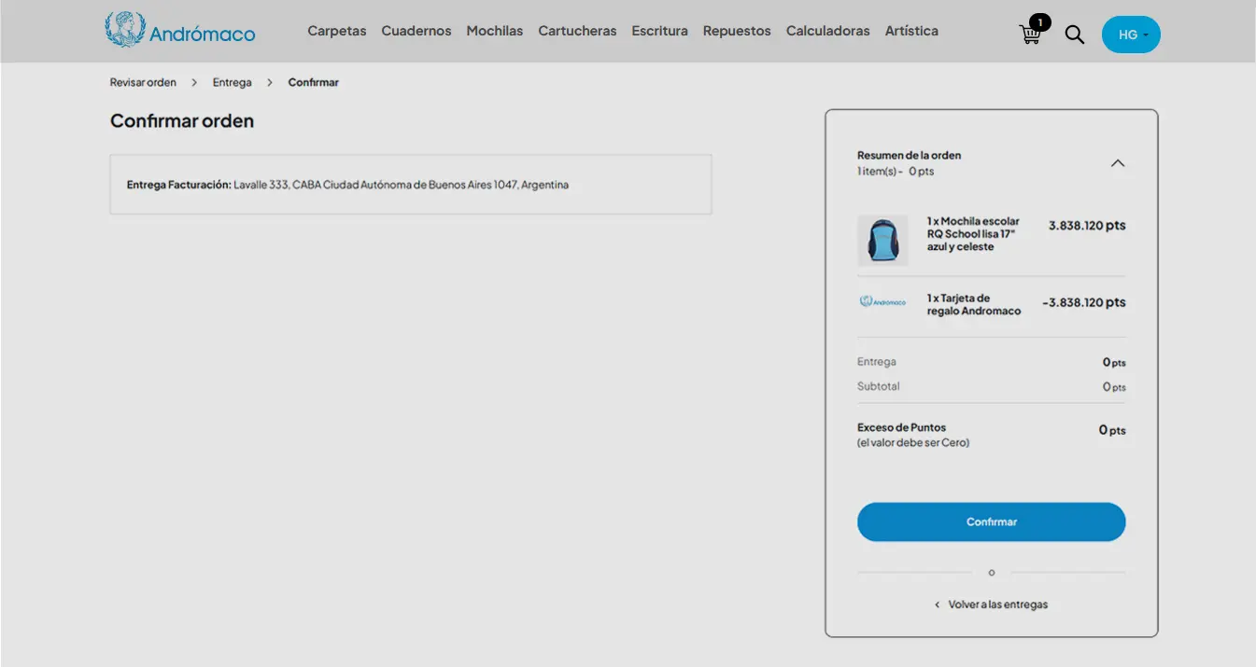Image resolution: width=1256 pixels, height=667 pixels.
Task: Go to Mochilas category
Action: pyautogui.click(x=495, y=31)
